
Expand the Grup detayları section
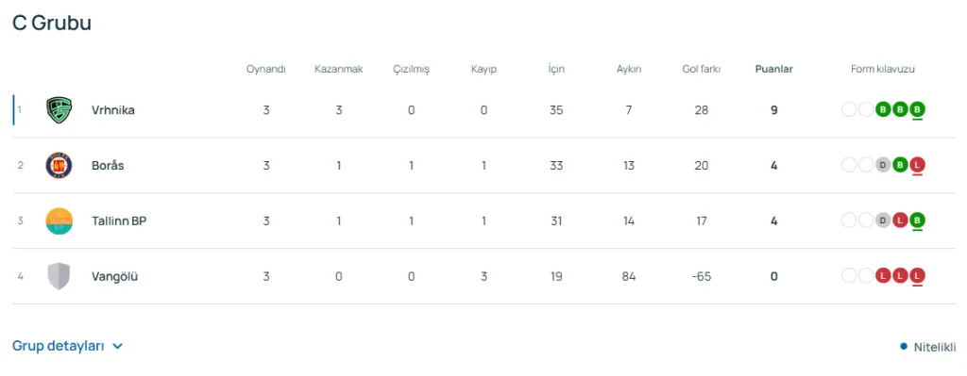tap(68, 346)
